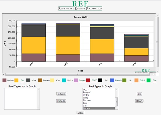Screen dimensions: 161x115
Task: Click the 2009 Nuclear bar segment
Action: tap(34, 57)
